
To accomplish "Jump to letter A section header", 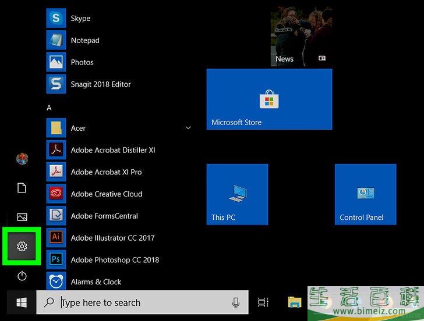I will [49, 108].
